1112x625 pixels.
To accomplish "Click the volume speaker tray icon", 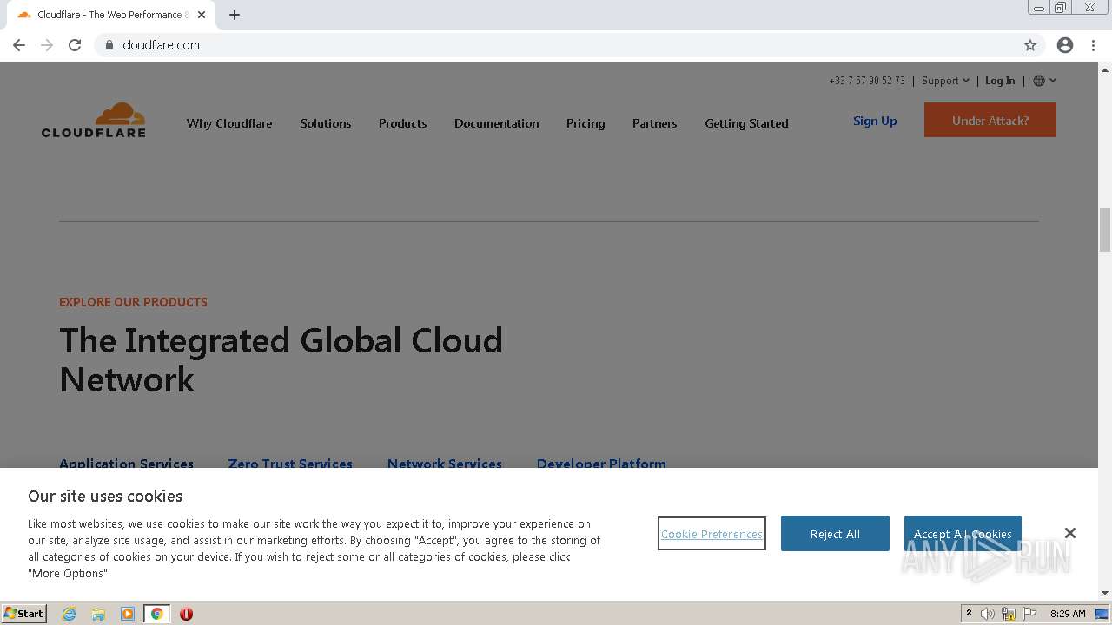I will [x=988, y=614].
